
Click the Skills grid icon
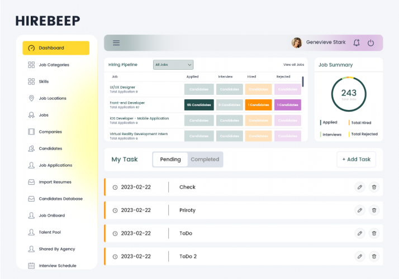tap(31, 81)
